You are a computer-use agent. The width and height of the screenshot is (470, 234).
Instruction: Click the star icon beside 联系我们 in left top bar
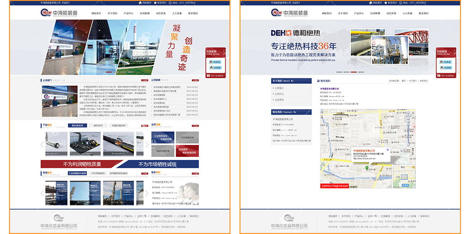coord(155,3)
